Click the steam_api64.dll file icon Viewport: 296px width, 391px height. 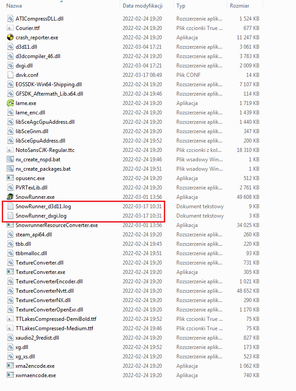tap(10, 235)
